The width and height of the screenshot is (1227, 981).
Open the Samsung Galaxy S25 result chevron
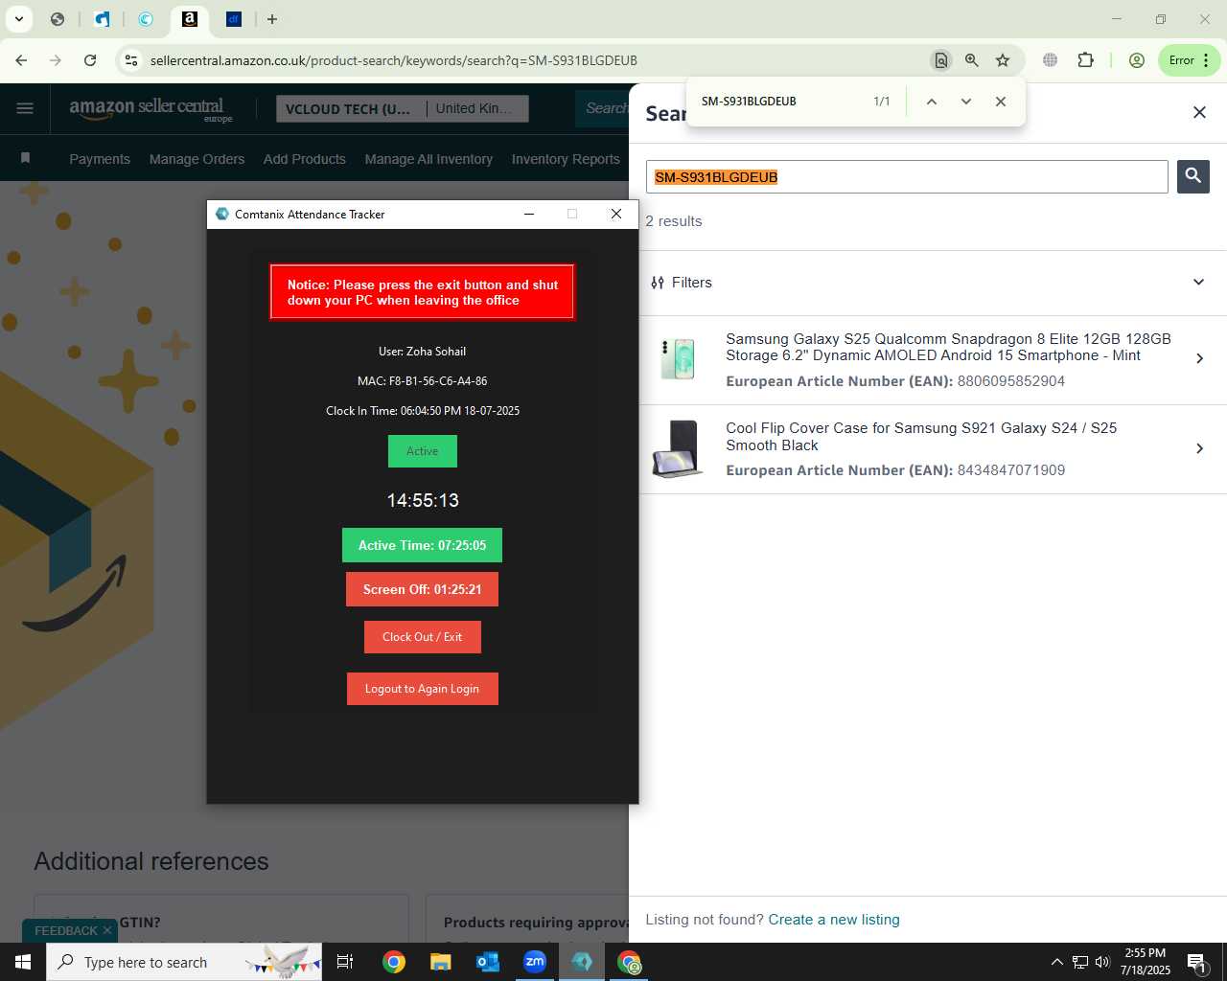(1199, 358)
